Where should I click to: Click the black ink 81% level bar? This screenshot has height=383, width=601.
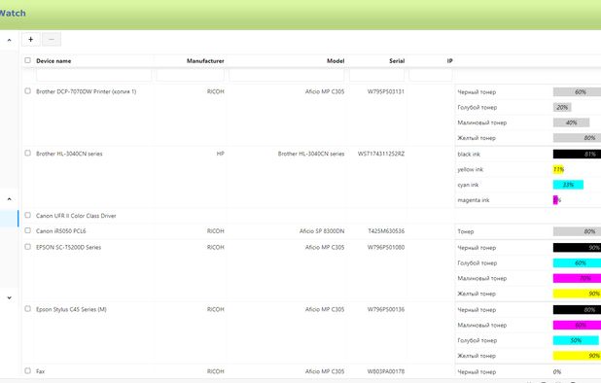[x=577, y=154]
